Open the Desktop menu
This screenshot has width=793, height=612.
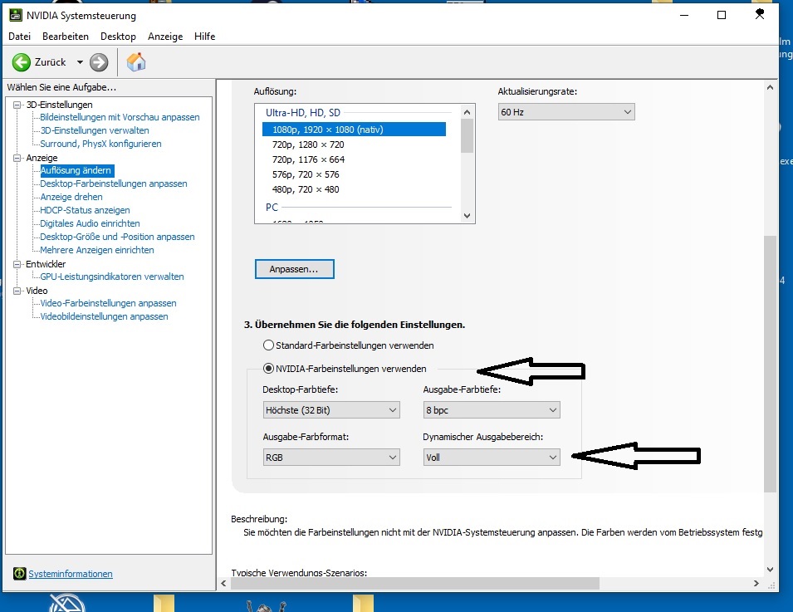(x=118, y=37)
